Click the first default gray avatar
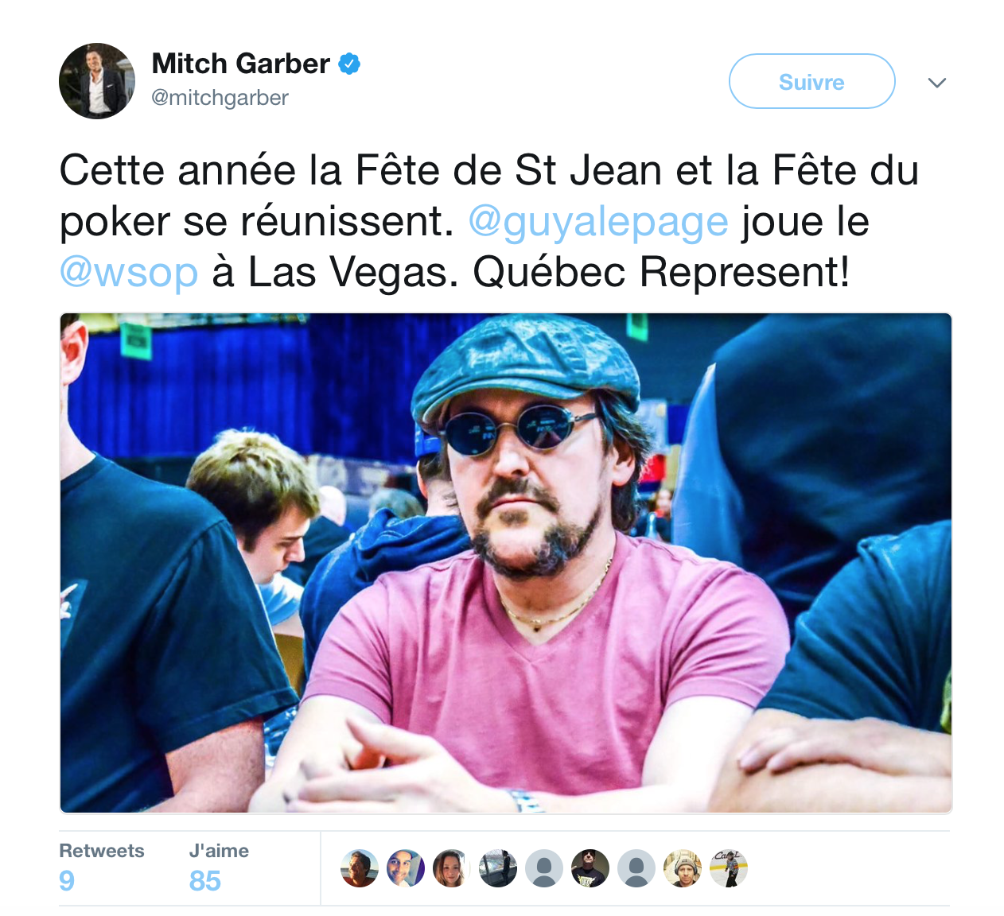Viewport: 1004px width, 916px height. 544,867
